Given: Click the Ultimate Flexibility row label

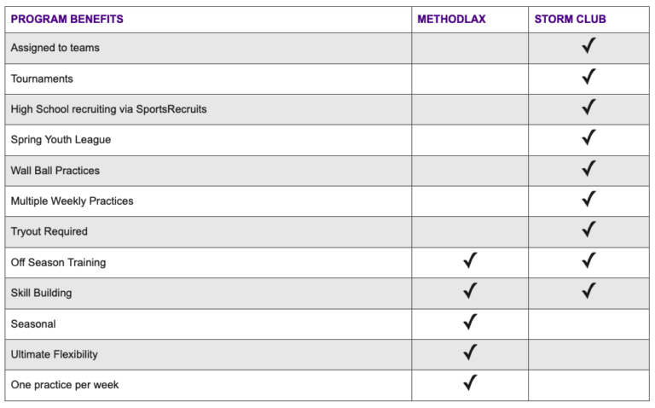Looking at the screenshot, I should [55, 354].
